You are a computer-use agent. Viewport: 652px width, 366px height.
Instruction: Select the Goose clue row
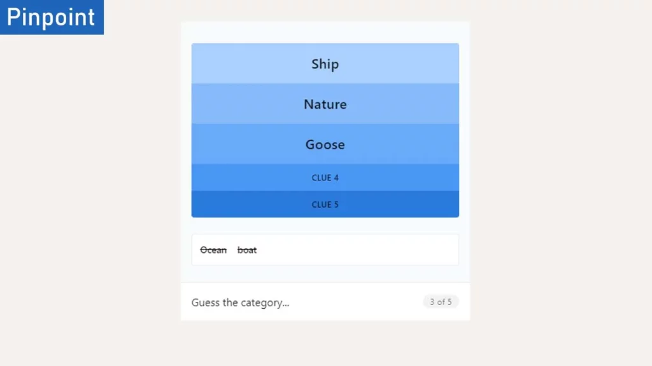click(x=325, y=144)
